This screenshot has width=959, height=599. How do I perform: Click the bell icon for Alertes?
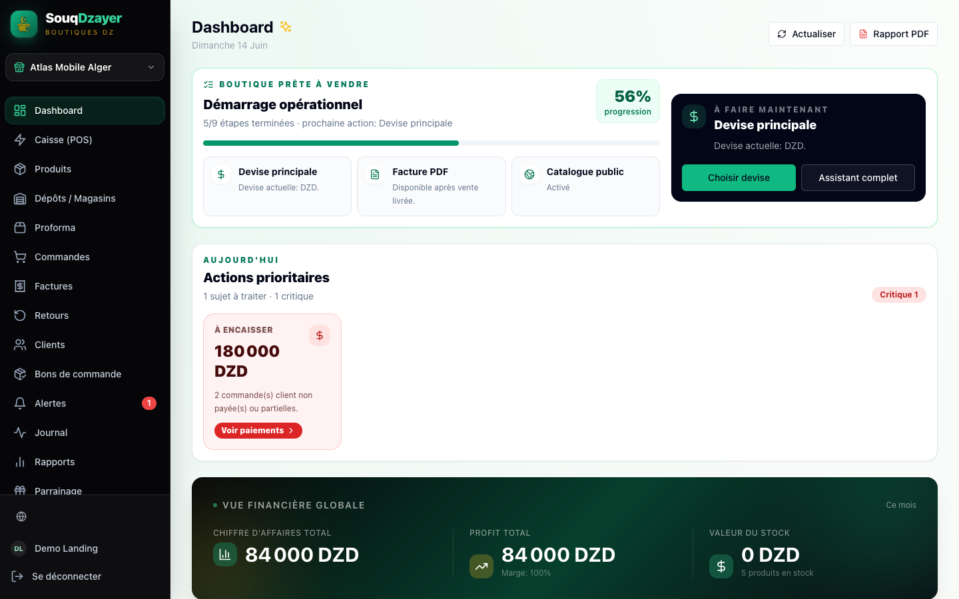pyautogui.click(x=20, y=403)
